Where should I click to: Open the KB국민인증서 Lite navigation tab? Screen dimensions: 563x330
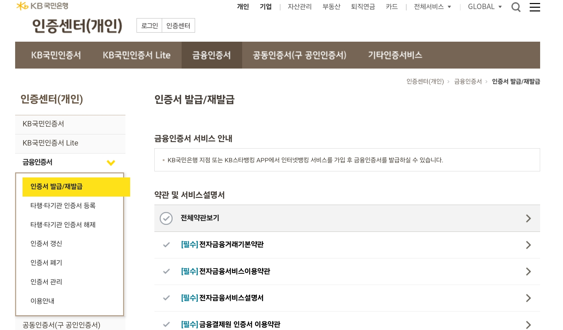pyautogui.click(x=137, y=55)
